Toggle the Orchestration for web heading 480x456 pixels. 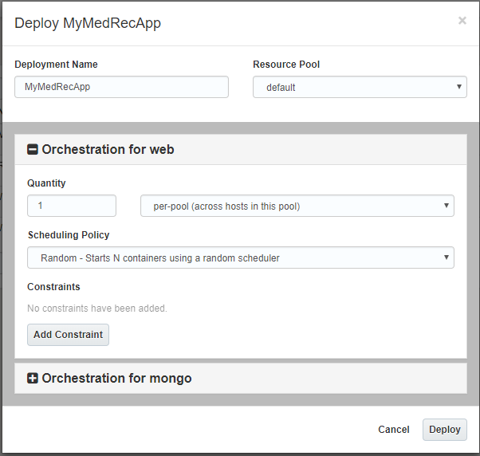click(x=108, y=149)
